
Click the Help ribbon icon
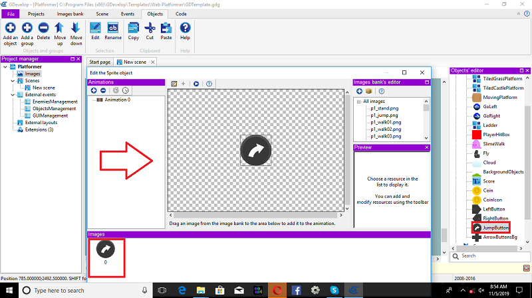pos(185,28)
